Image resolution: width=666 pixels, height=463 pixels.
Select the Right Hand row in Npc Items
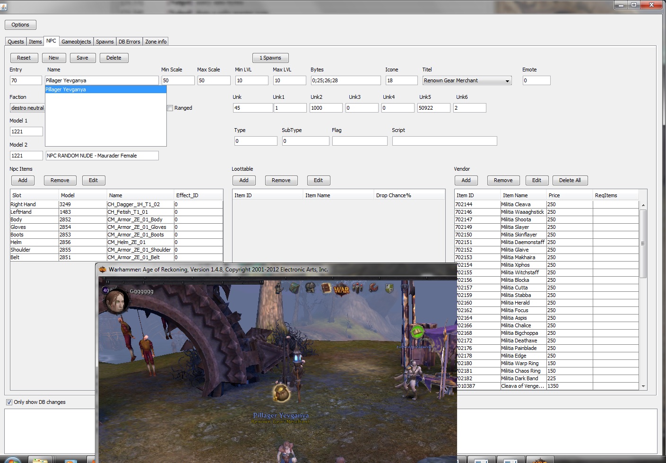pos(116,204)
